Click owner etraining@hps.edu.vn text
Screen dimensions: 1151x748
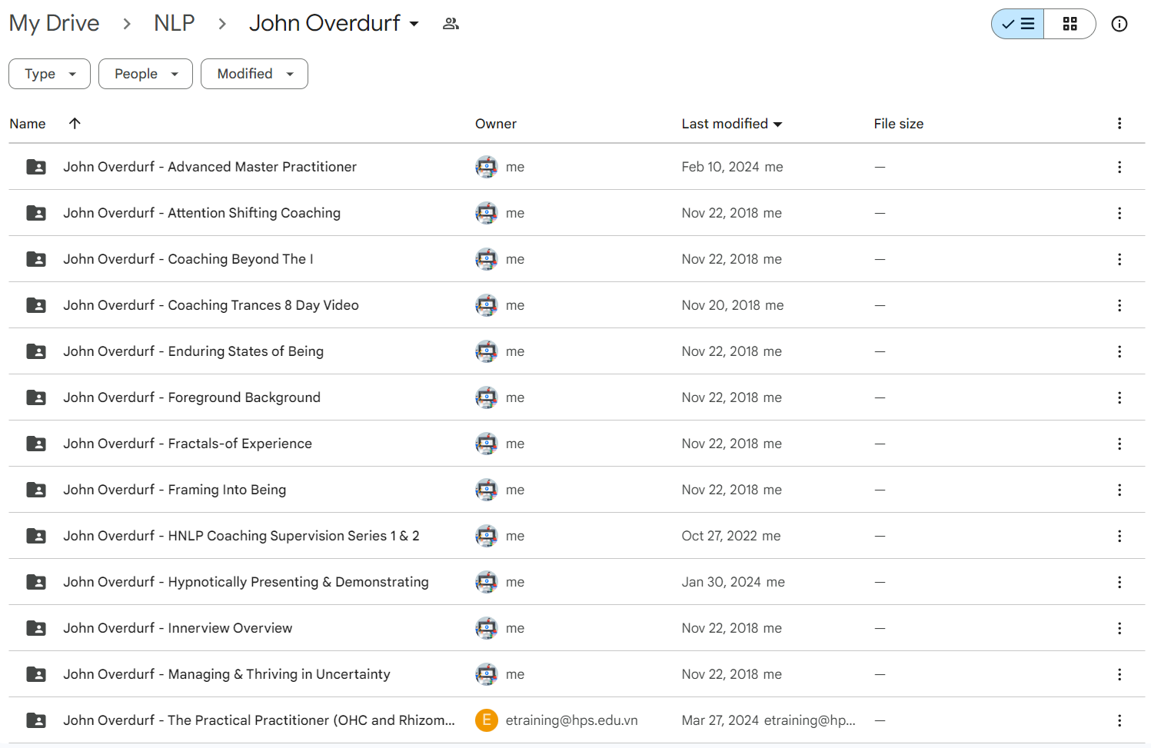tap(571, 720)
